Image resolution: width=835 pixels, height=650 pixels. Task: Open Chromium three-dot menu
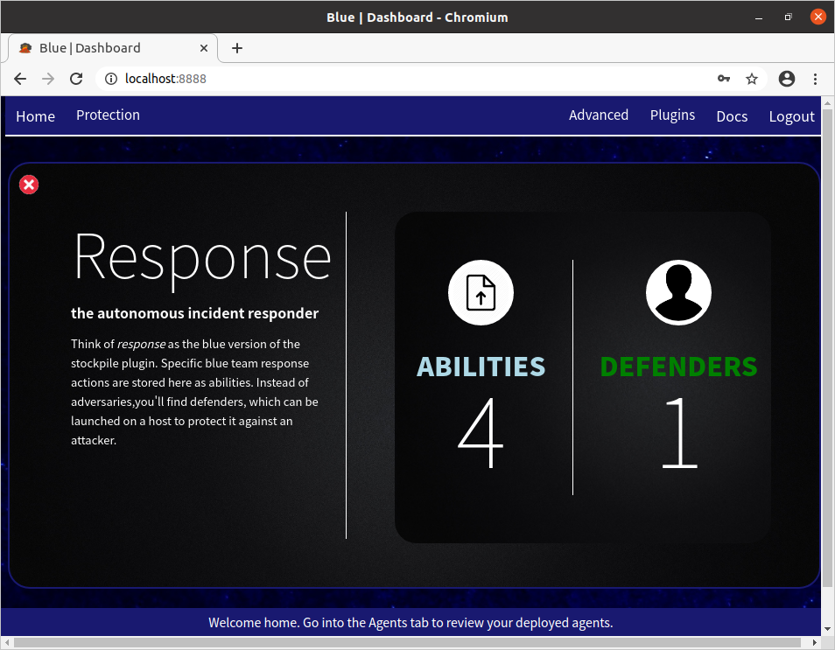[815, 79]
